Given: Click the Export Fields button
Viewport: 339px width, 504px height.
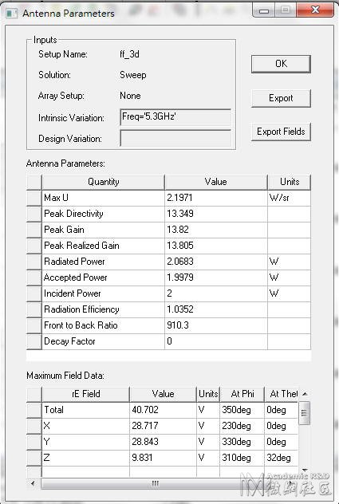Looking at the screenshot, I should pos(281,132).
